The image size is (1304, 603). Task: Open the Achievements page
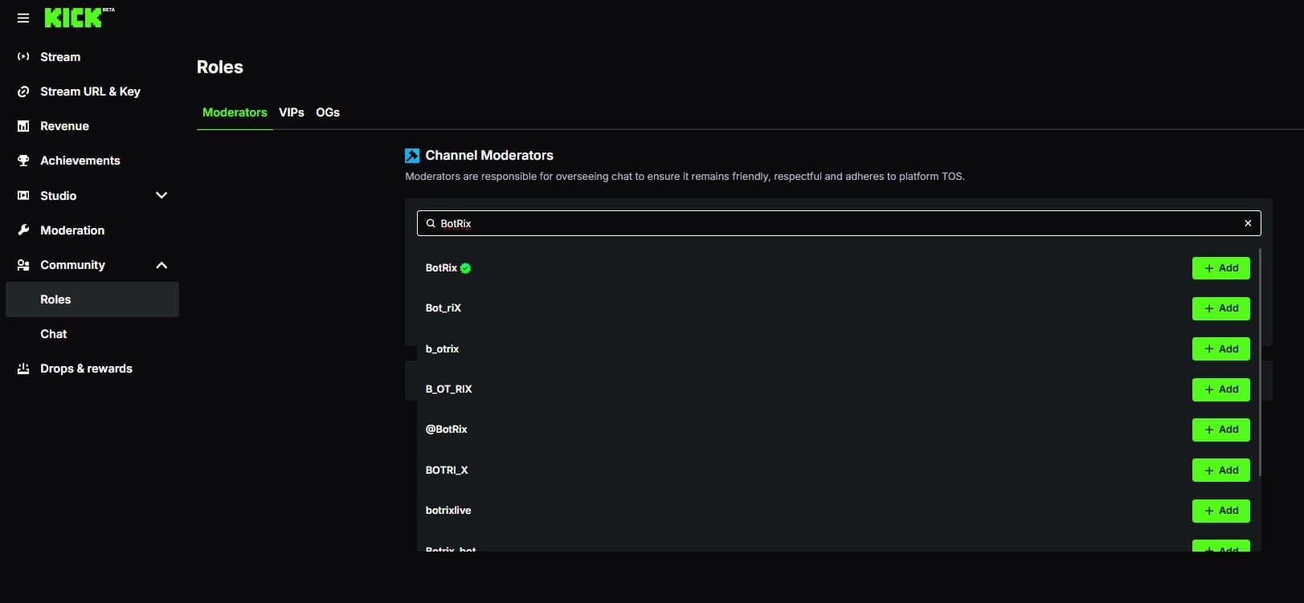tap(92, 161)
